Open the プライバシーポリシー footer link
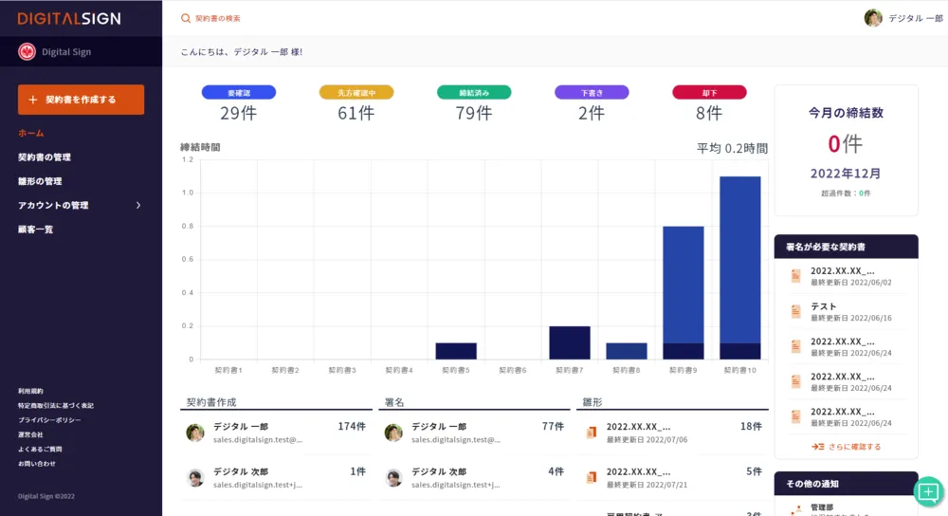 (x=49, y=420)
